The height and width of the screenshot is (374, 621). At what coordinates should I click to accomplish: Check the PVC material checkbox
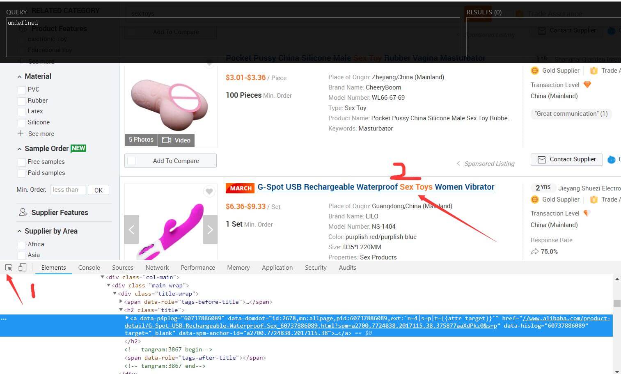pos(22,89)
